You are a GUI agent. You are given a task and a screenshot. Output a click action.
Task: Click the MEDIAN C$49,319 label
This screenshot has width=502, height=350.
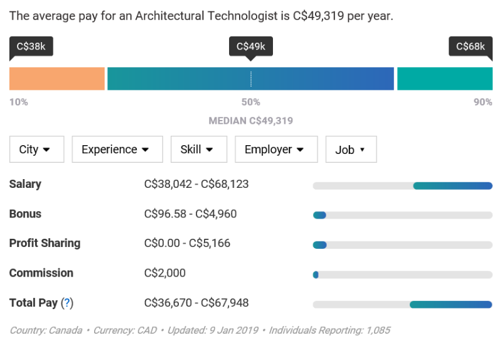250,121
